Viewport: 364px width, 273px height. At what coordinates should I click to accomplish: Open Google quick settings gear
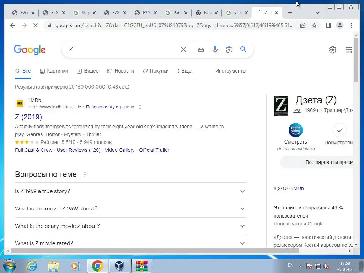(x=333, y=50)
